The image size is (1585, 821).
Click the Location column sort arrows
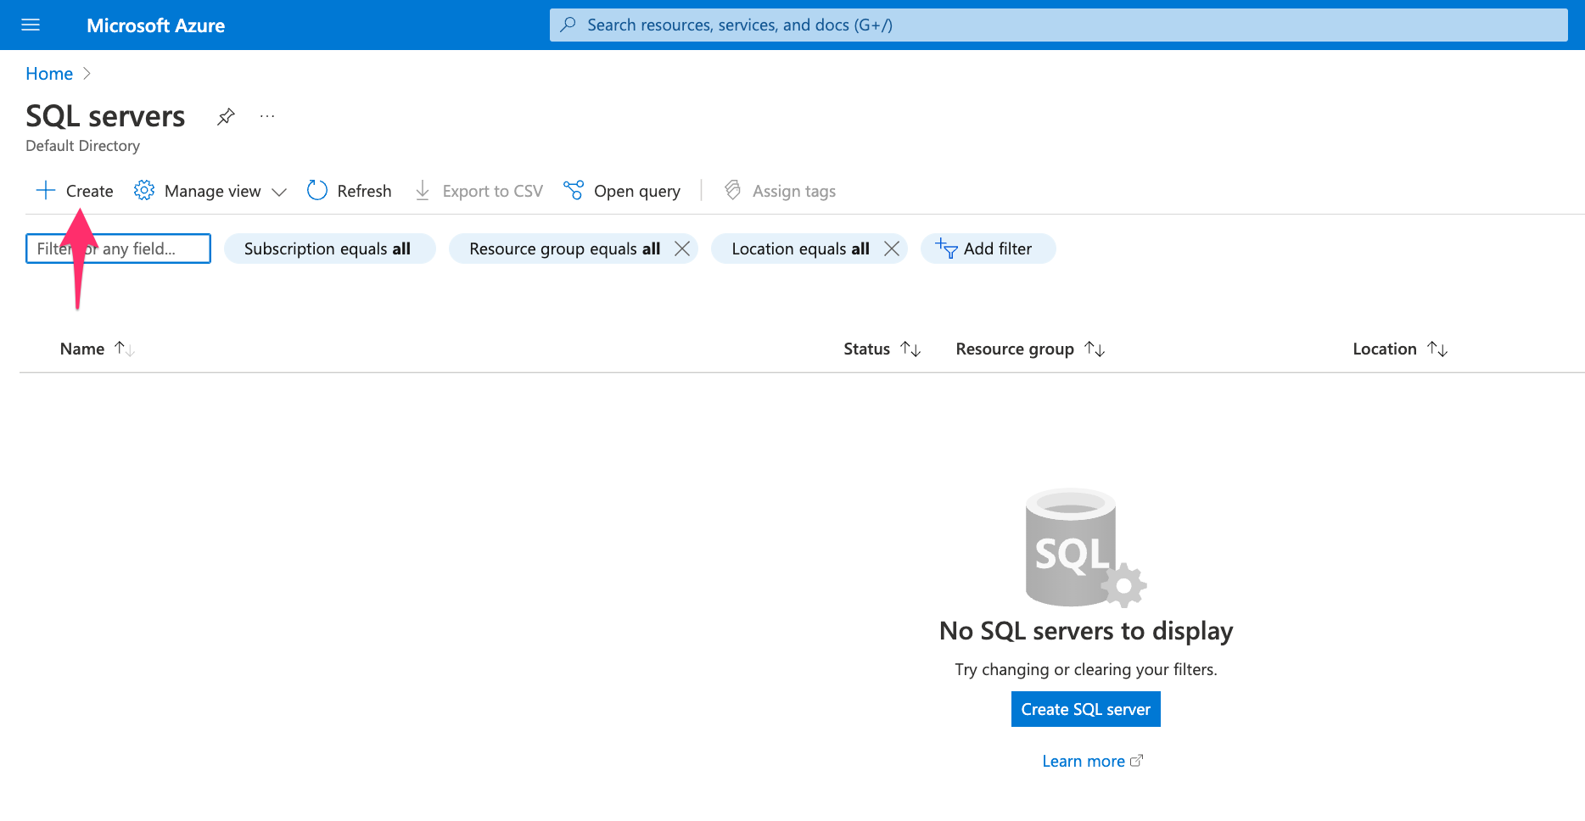click(x=1437, y=349)
